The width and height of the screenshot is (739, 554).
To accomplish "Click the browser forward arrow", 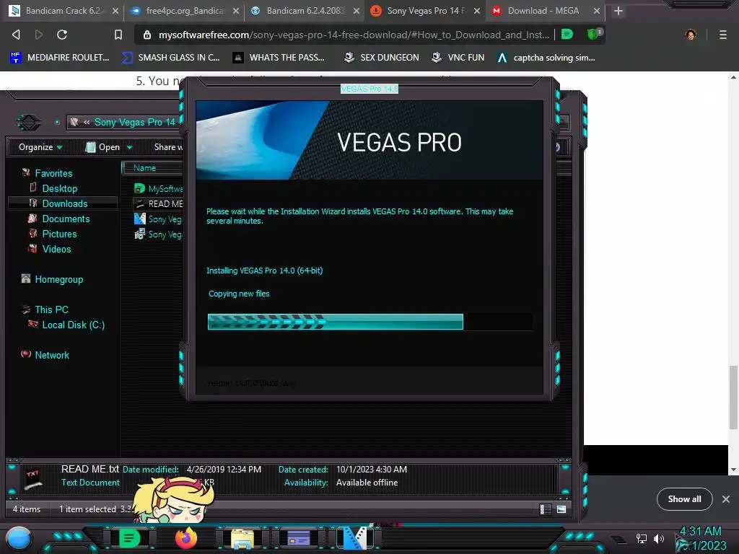I will [x=39, y=35].
